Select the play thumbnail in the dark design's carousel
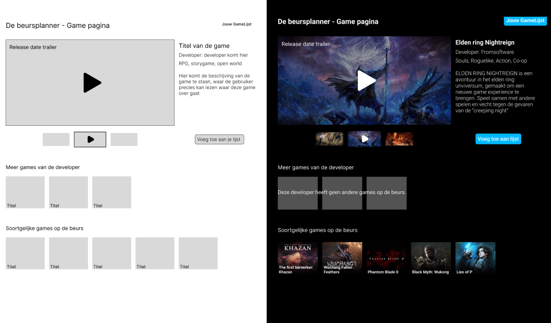The height and width of the screenshot is (323, 551). (364, 138)
